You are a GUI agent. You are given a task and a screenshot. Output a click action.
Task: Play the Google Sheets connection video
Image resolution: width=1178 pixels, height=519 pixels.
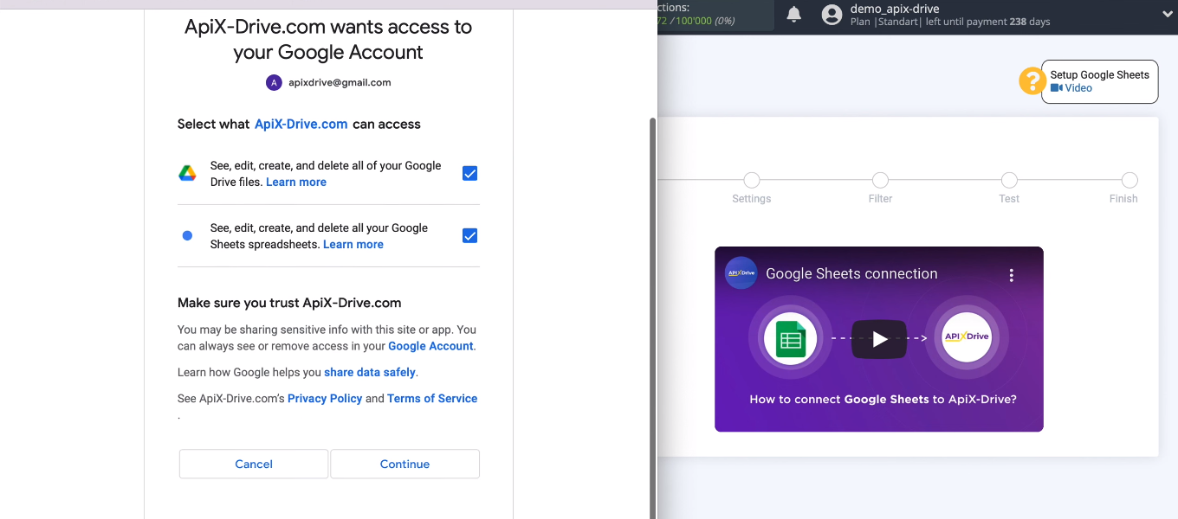click(x=879, y=339)
